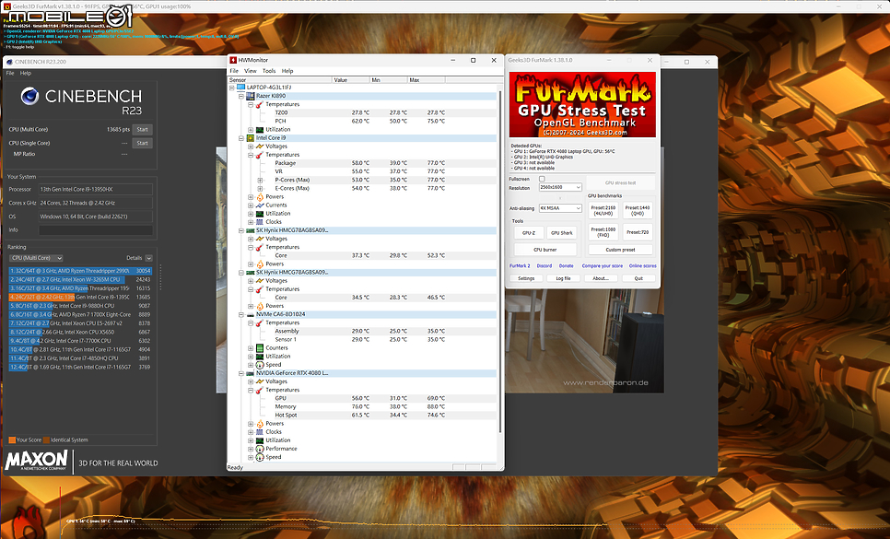
Task: Collapse NVIDIA GeForce RTX 4080 node
Action: coord(240,373)
